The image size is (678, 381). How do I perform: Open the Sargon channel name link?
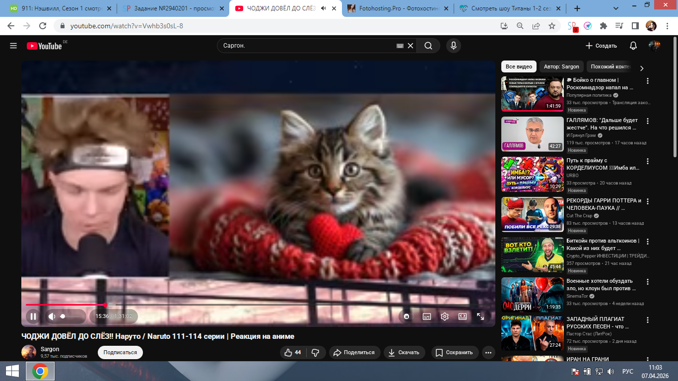[x=50, y=349]
